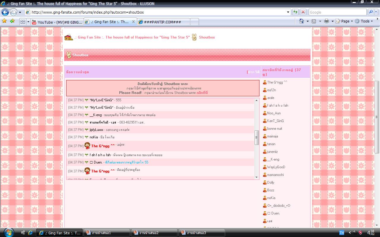Click the user icon next to Dolly
This screenshot has width=380, height=237.
265,182
